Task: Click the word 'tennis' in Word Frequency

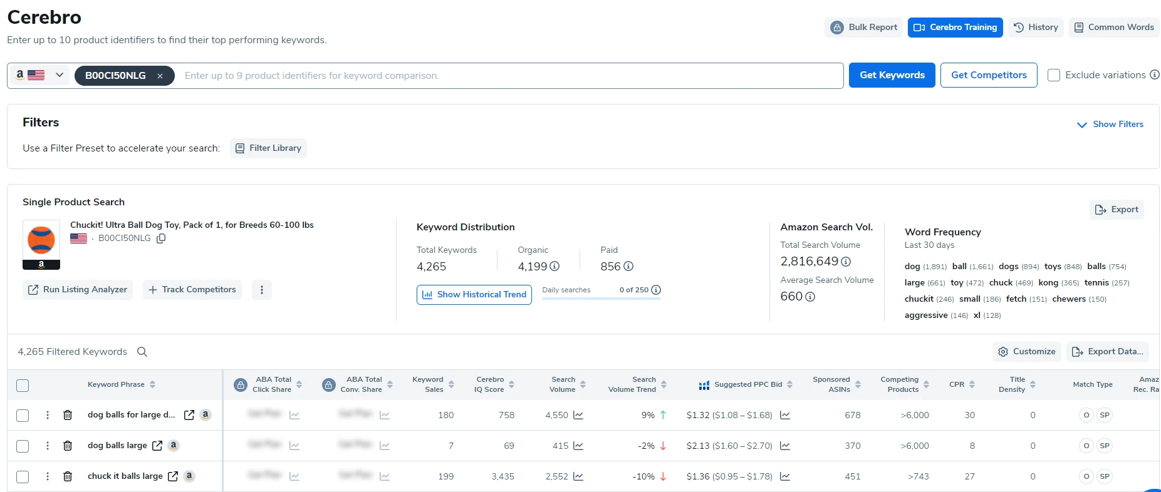Action: point(1096,283)
